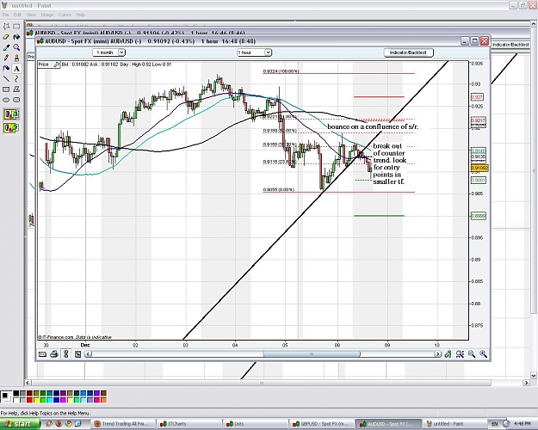The image size is (538, 430).
Task: Pick the Fill With Color bucket tool
Action: pyautogui.click(x=16, y=37)
